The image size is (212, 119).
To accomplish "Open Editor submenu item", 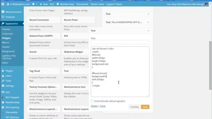I will (5, 63).
